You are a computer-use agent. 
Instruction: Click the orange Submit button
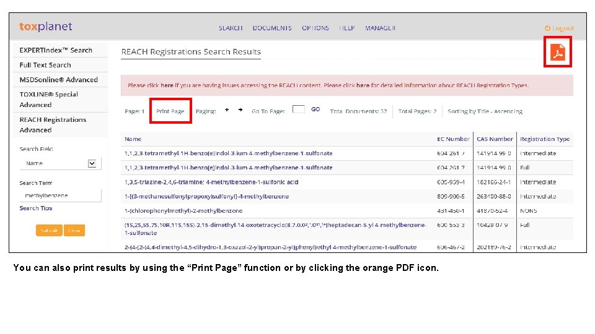49,230
